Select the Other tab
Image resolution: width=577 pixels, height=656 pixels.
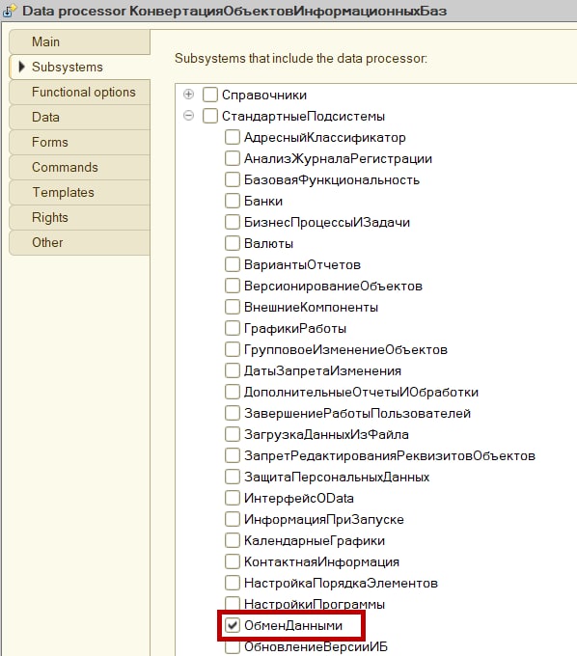click(x=79, y=243)
